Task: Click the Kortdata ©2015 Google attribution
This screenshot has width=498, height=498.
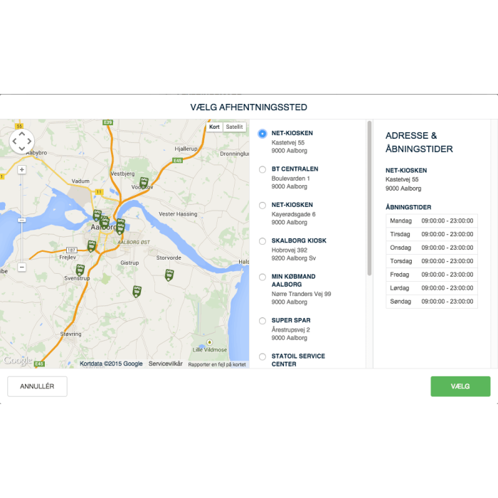Action: [111, 364]
